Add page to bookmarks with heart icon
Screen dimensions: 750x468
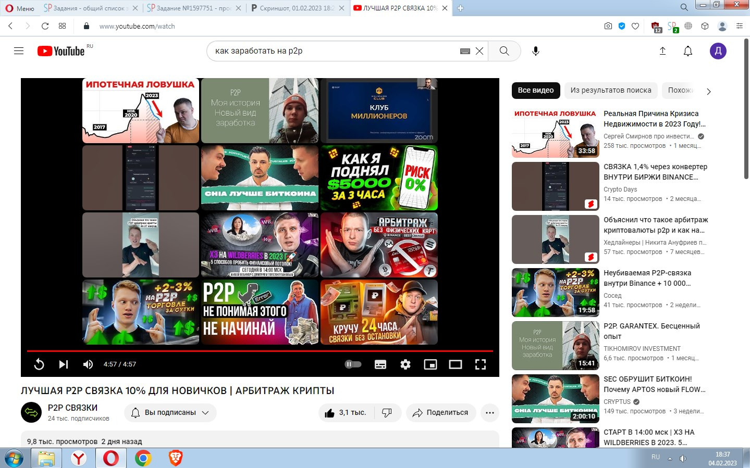coord(635,26)
